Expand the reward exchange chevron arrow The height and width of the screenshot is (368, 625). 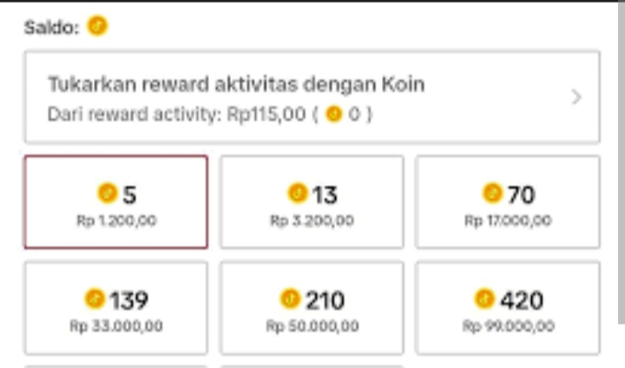576,97
